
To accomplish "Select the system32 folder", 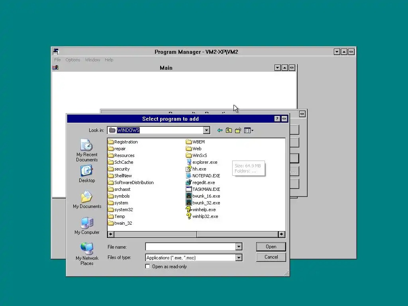I will (x=120, y=210).
